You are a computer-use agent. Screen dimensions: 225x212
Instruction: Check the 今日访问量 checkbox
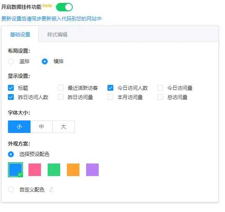[160, 88]
